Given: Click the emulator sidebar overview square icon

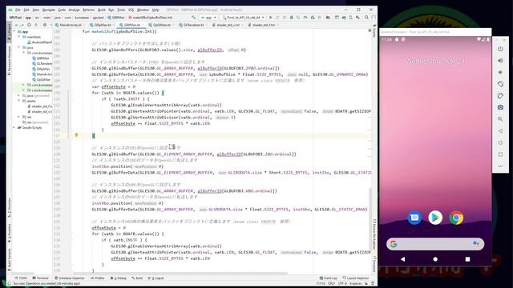Looking at the screenshot, I should point(500,154).
